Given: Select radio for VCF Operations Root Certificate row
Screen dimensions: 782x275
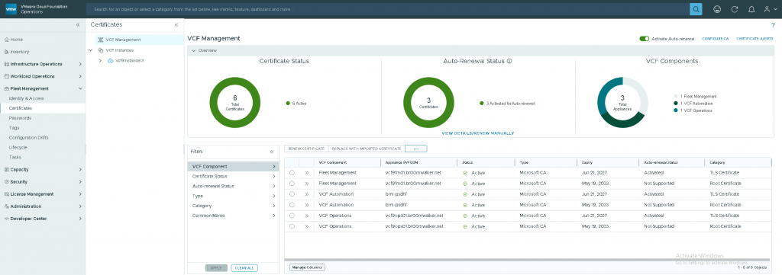Looking at the screenshot, I should 292,226.
